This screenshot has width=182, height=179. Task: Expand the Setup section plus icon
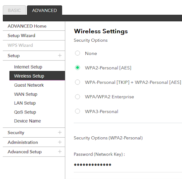[60, 56]
